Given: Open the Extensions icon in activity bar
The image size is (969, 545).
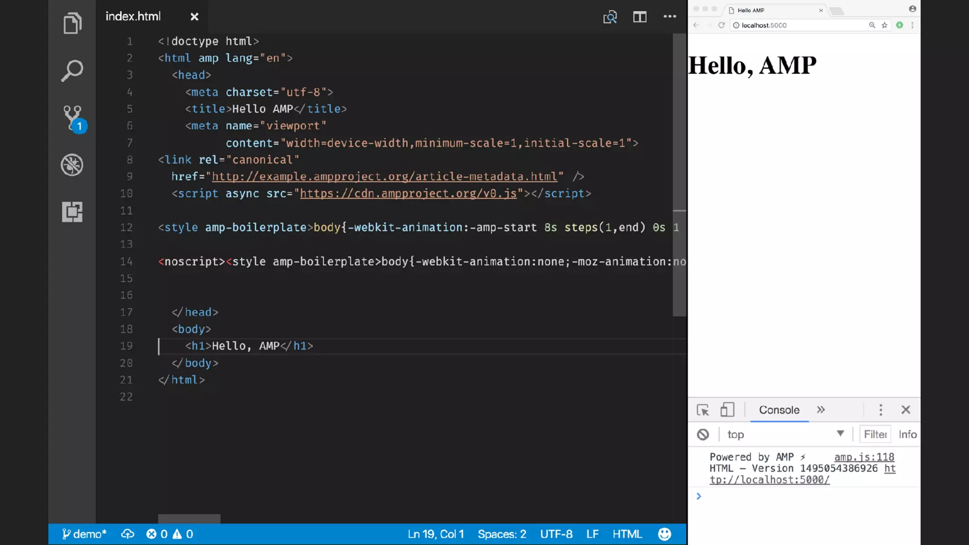Looking at the screenshot, I should [x=72, y=211].
